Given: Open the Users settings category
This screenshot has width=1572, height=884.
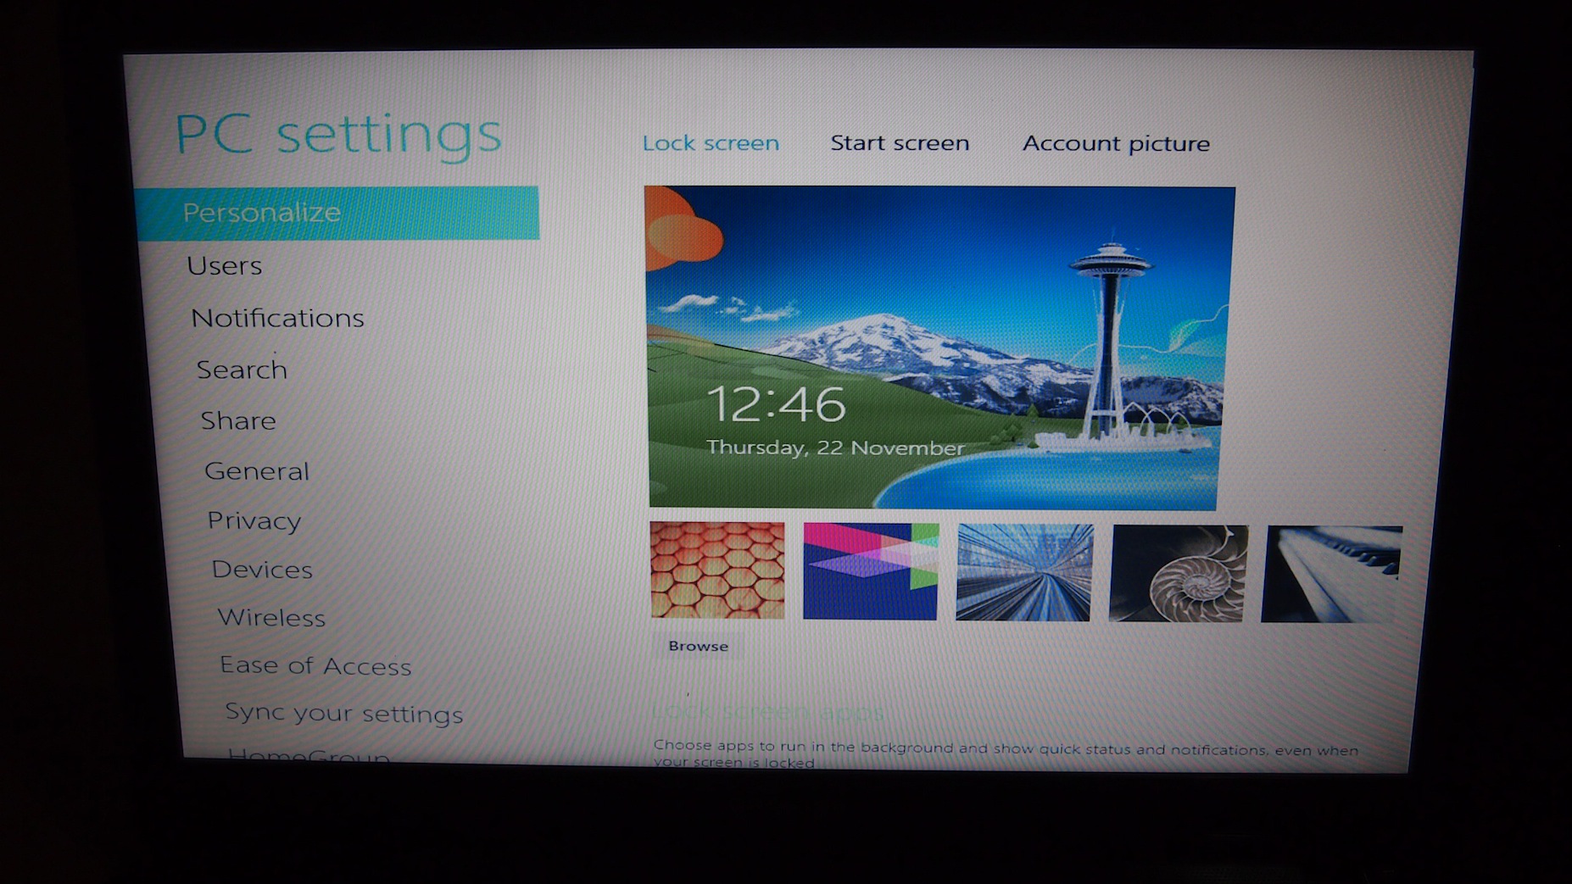Looking at the screenshot, I should click(225, 266).
